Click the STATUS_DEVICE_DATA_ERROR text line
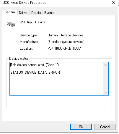Viewport: 119px width, 134px height. click(35, 72)
